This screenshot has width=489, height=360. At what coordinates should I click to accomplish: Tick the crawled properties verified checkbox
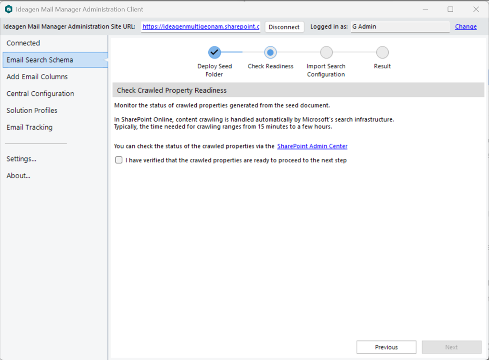[x=119, y=160]
